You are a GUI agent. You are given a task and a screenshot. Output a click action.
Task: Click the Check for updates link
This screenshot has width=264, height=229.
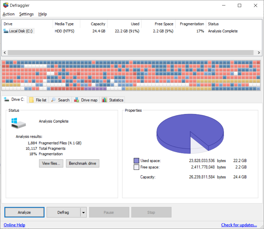pyautogui.click(x=239, y=225)
